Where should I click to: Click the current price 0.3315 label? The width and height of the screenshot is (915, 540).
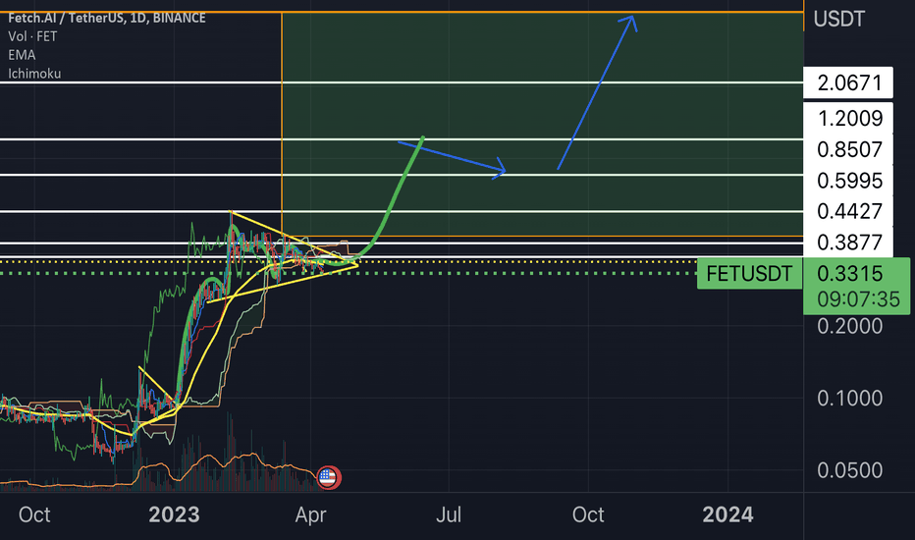(850, 273)
